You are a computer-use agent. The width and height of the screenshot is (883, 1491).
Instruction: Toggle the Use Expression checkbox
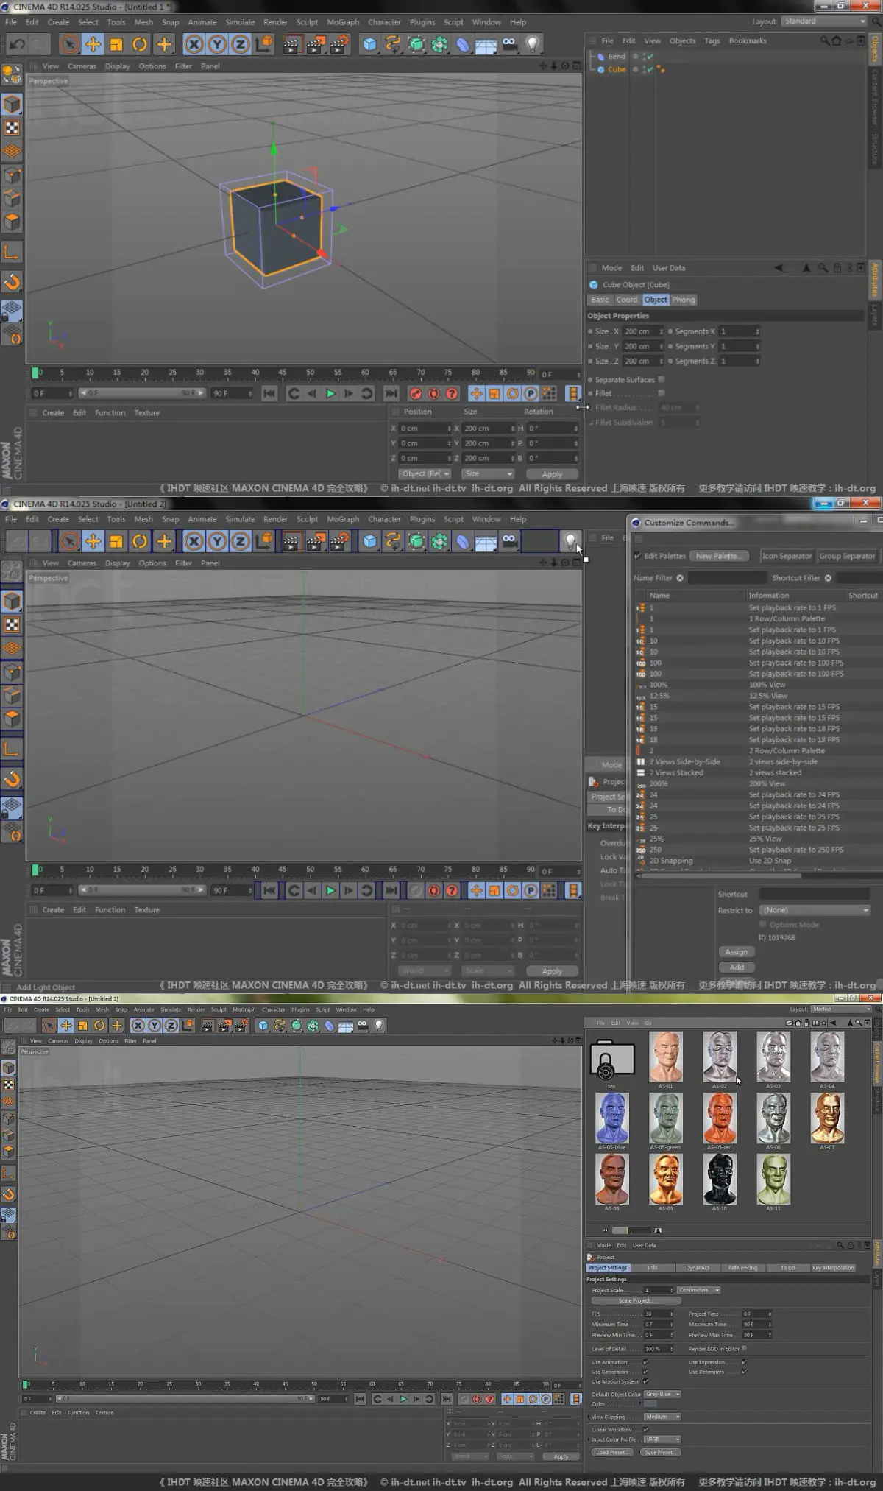[744, 1362]
